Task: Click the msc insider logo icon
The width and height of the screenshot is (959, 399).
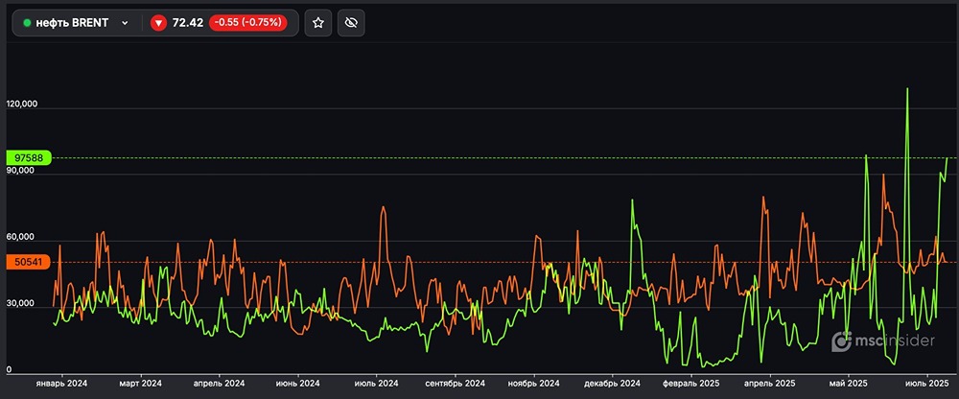Action: tap(841, 340)
